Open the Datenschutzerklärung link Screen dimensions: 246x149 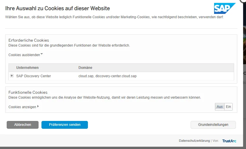tap(194, 141)
